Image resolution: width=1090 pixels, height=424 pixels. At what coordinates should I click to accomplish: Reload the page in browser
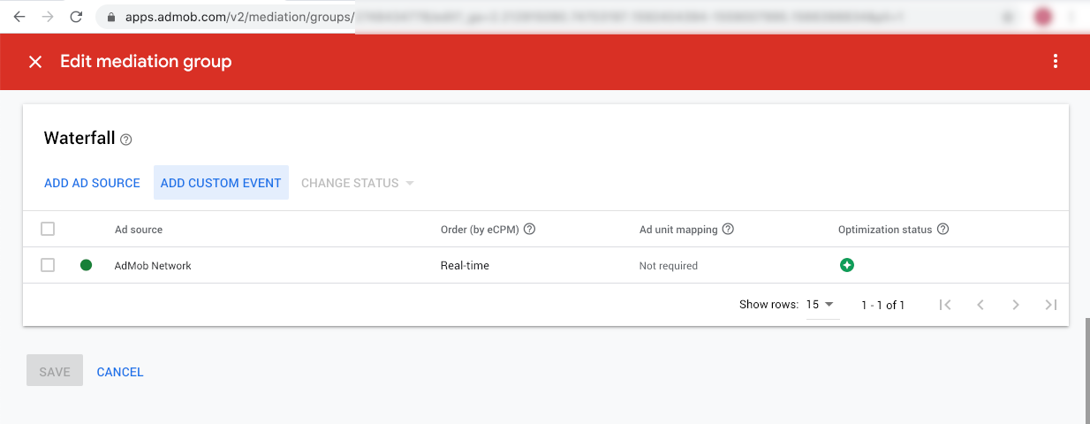click(77, 16)
